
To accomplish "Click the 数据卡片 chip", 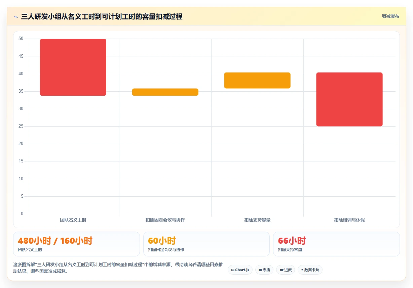I will 310,270.
